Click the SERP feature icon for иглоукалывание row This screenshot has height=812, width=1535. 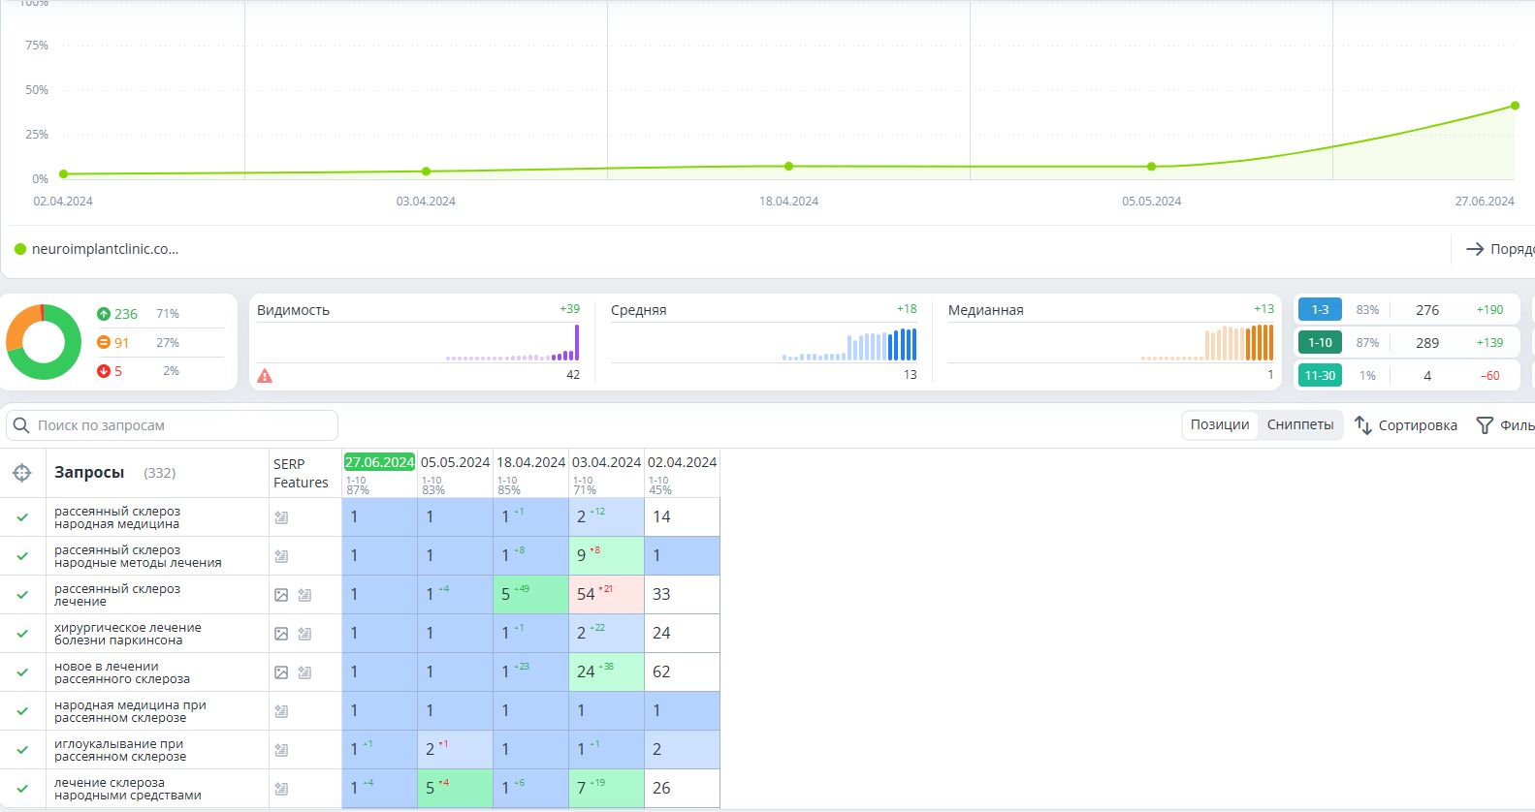[x=281, y=750]
